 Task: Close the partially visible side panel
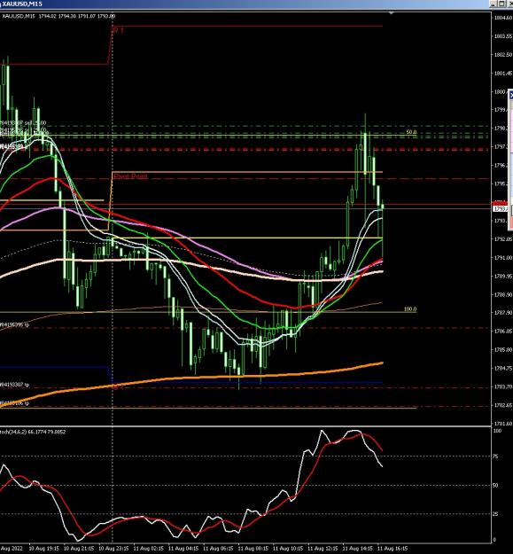511,95
